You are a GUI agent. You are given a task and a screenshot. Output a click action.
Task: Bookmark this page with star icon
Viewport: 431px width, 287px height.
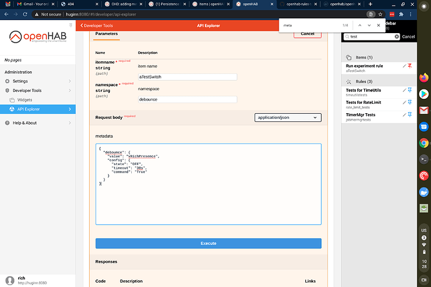(x=380, y=14)
